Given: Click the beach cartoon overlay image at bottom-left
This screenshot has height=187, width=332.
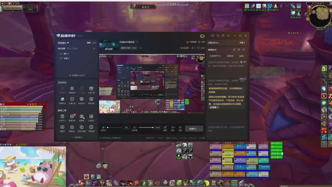Looking at the screenshot, I should pos(33,167).
